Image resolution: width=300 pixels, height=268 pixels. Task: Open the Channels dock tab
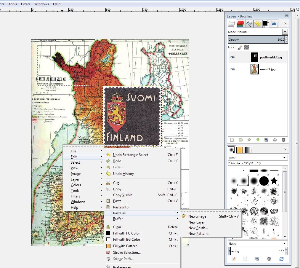pyautogui.click(x=240, y=24)
